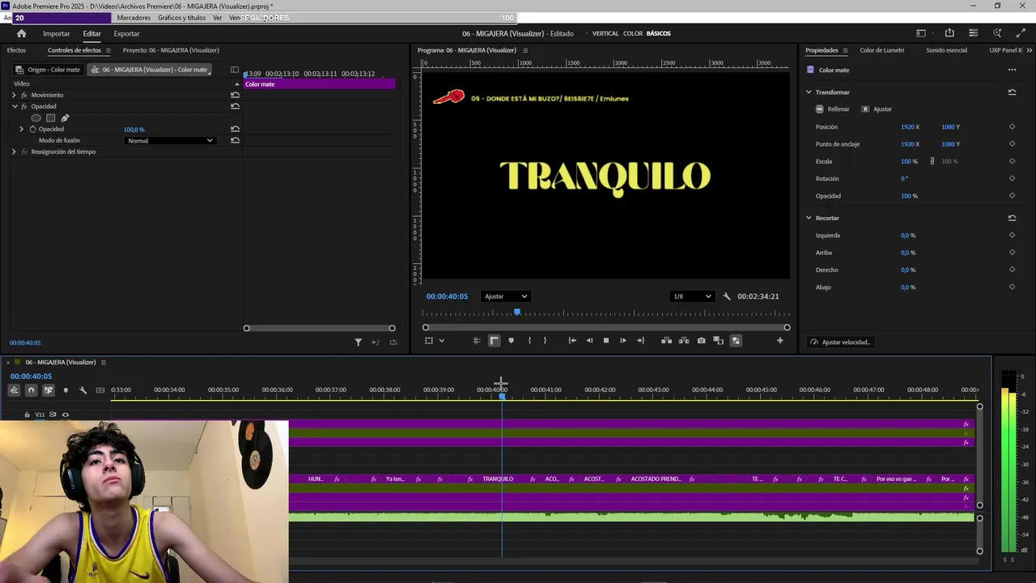Click Ajustar velocidad button
The width and height of the screenshot is (1036, 583).
[840, 343]
